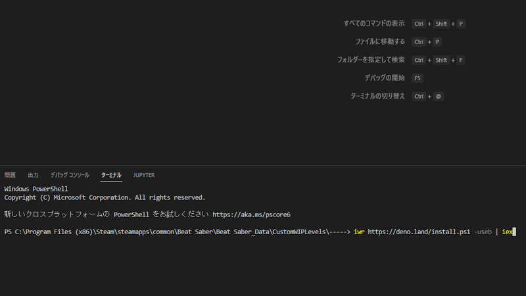Click the Ctrl key beside ファイルに移動する
This screenshot has height=296, width=526.
pos(419,42)
